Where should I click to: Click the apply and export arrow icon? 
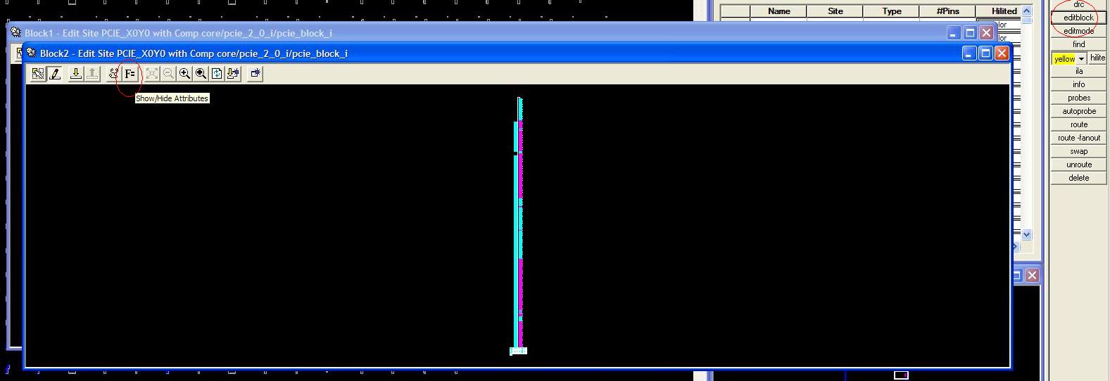pyautogui.click(x=233, y=74)
